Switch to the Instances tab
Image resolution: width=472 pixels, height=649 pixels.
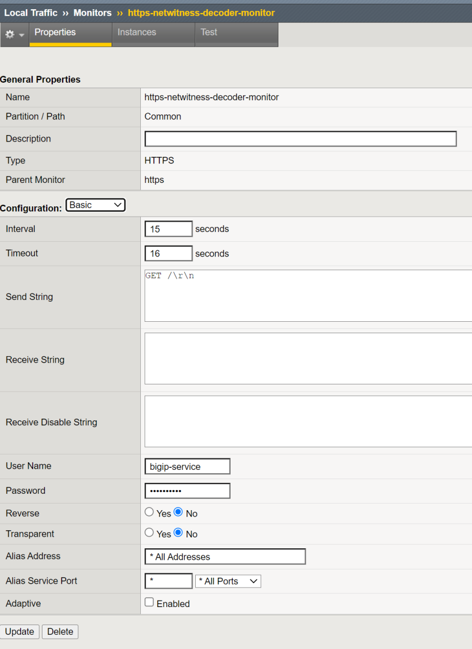(136, 33)
